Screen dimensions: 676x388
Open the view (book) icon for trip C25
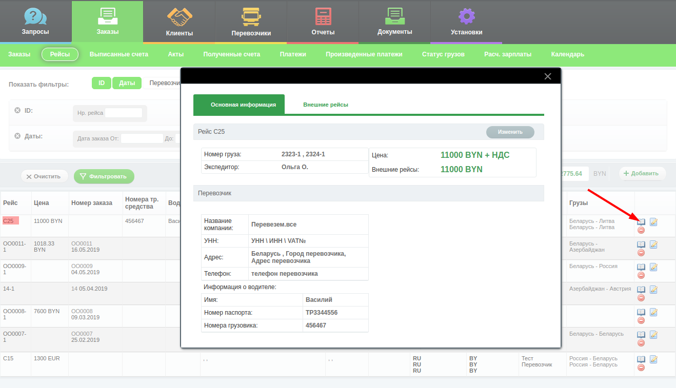(x=641, y=222)
